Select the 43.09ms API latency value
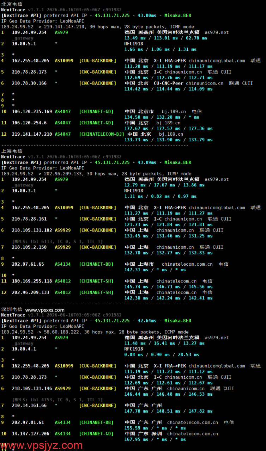The width and height of the screenshot is (266, 451). pyautogui.click(x=147, y=162)
